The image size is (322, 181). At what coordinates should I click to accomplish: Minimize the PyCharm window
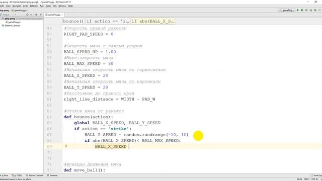click(308, 2)
